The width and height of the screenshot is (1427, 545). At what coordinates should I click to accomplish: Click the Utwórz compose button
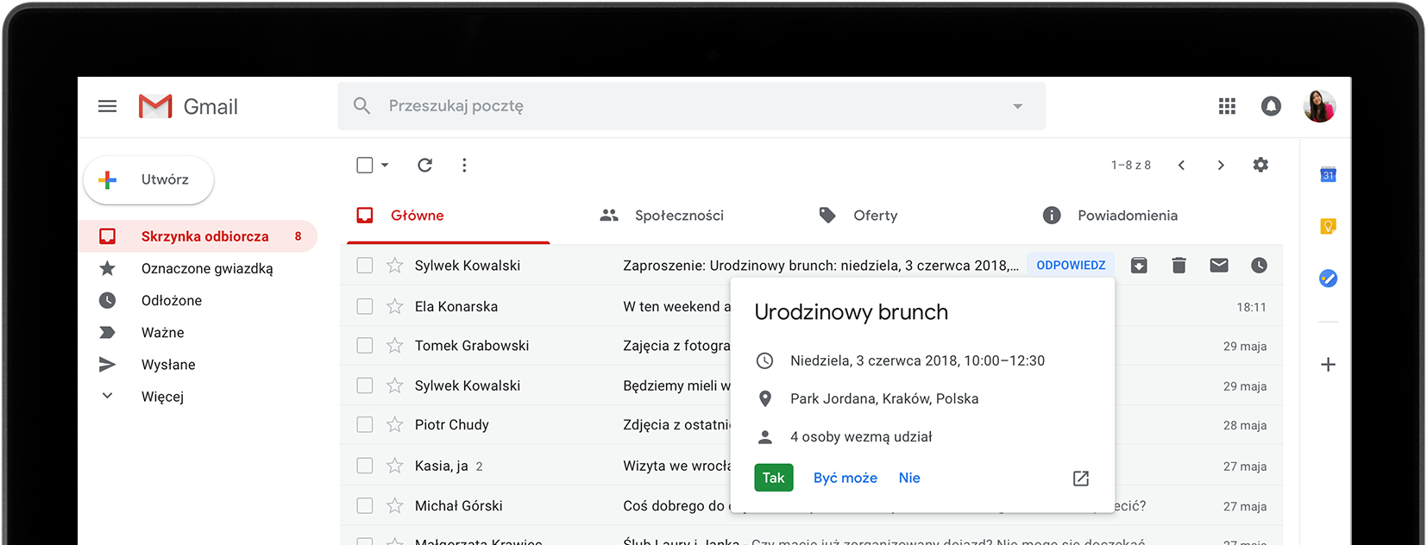148,179
